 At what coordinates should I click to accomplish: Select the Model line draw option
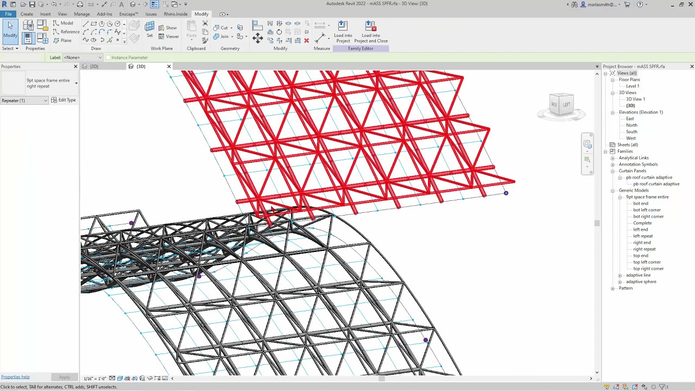coord(63,23)
